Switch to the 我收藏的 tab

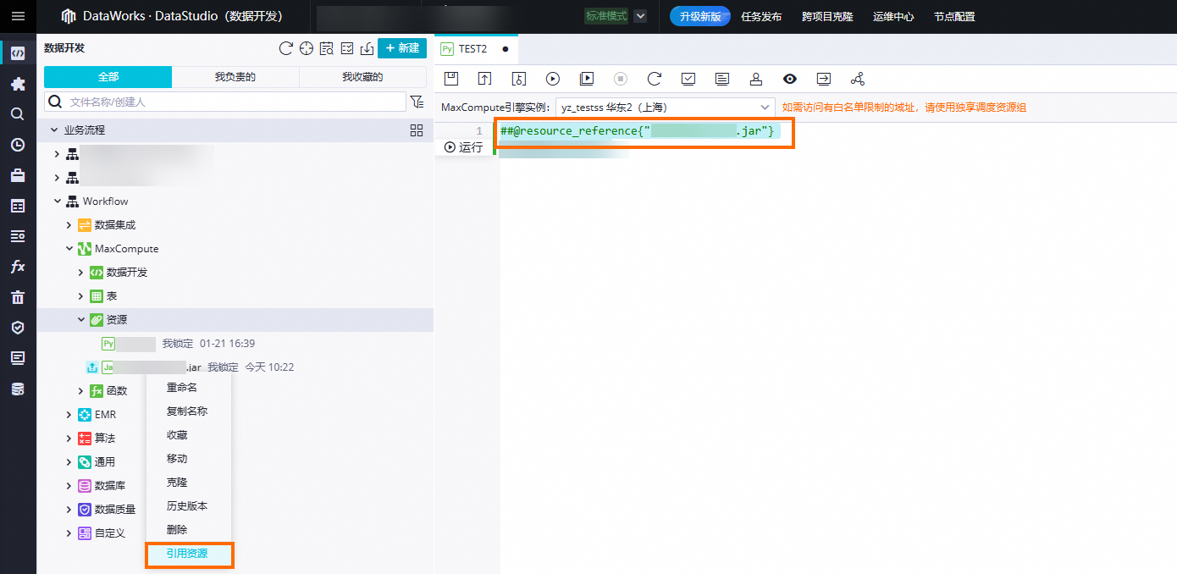coord(362,77)
